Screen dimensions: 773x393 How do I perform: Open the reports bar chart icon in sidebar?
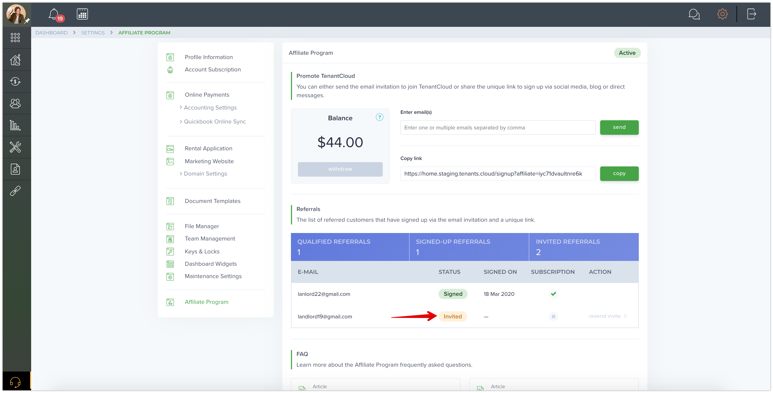click(15, 125)
